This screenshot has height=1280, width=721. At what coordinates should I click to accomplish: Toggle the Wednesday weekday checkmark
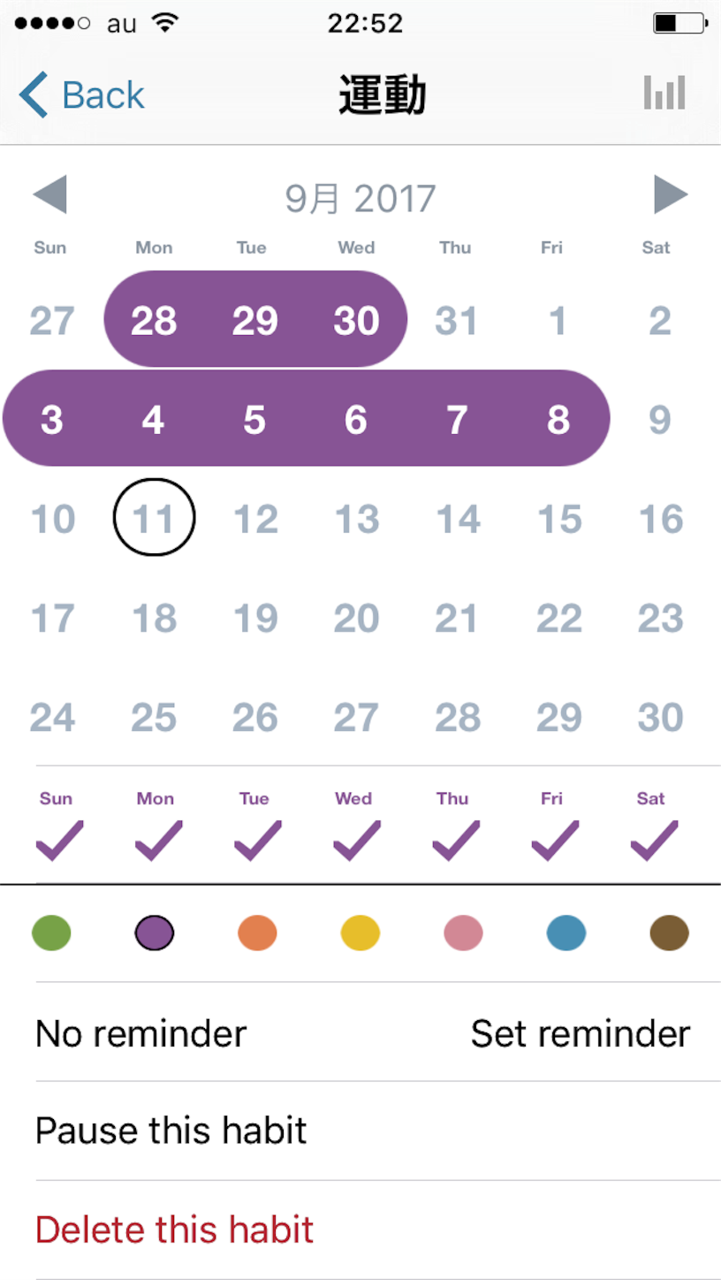point(356,841)
